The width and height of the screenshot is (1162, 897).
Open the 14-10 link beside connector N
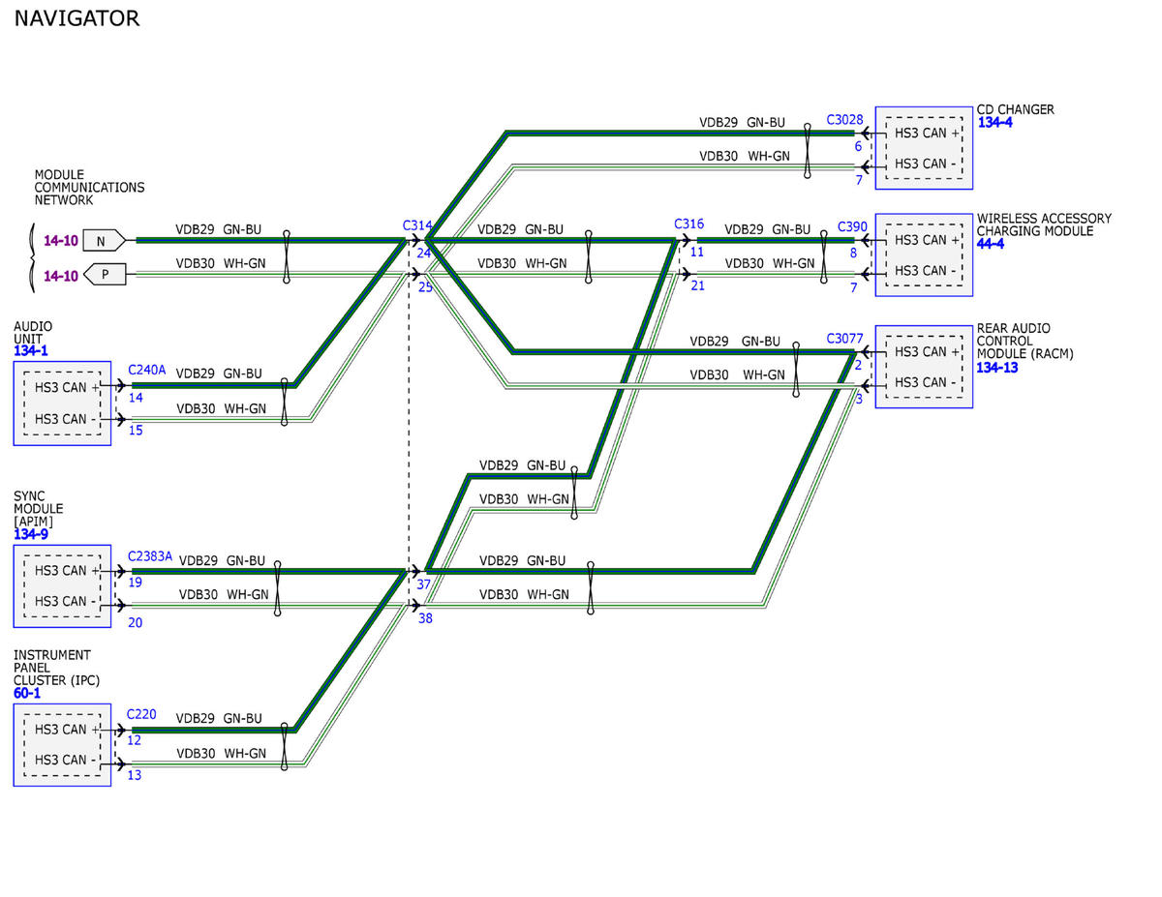pos(61,239)
